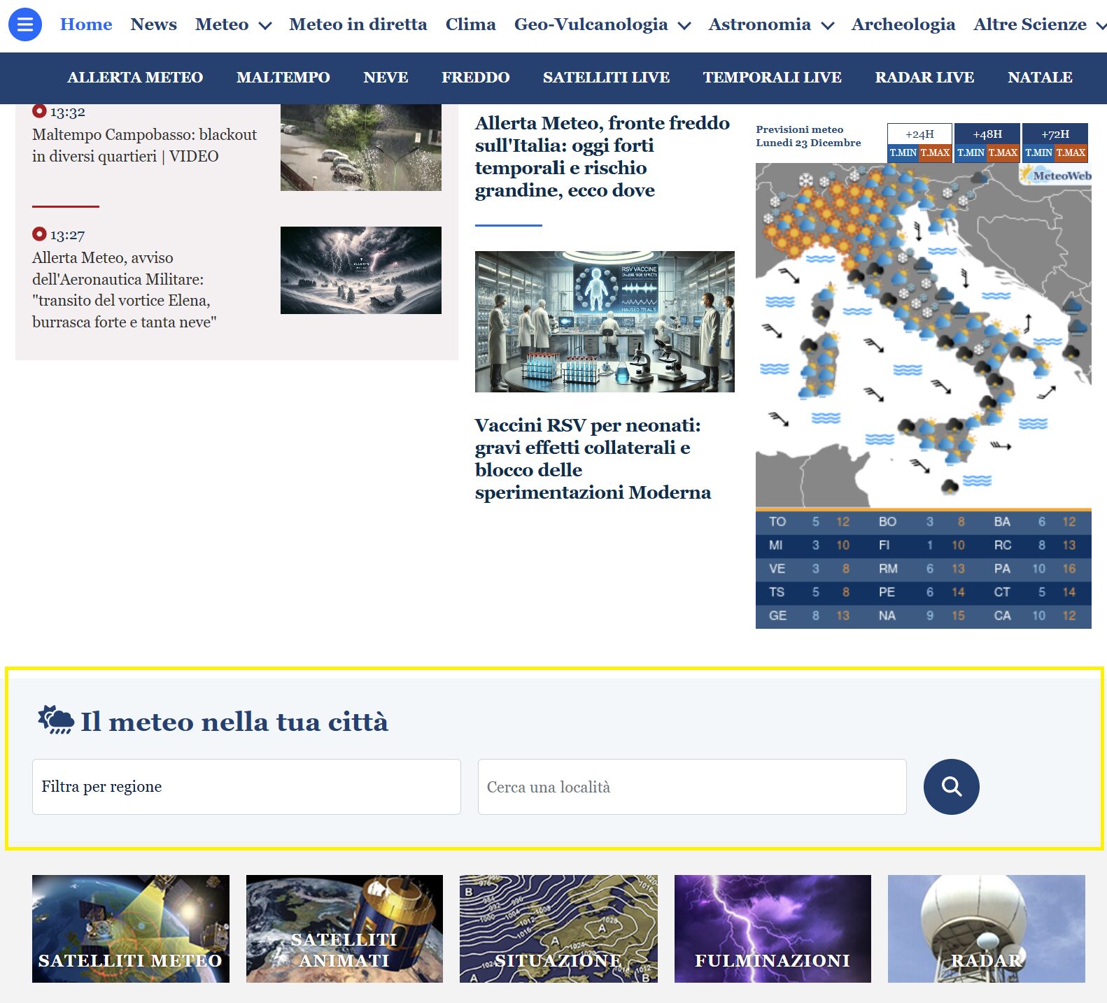Focus the Cerca una località field
The height and width of the screenshot is (1003, 1107).
click(692, 787)
